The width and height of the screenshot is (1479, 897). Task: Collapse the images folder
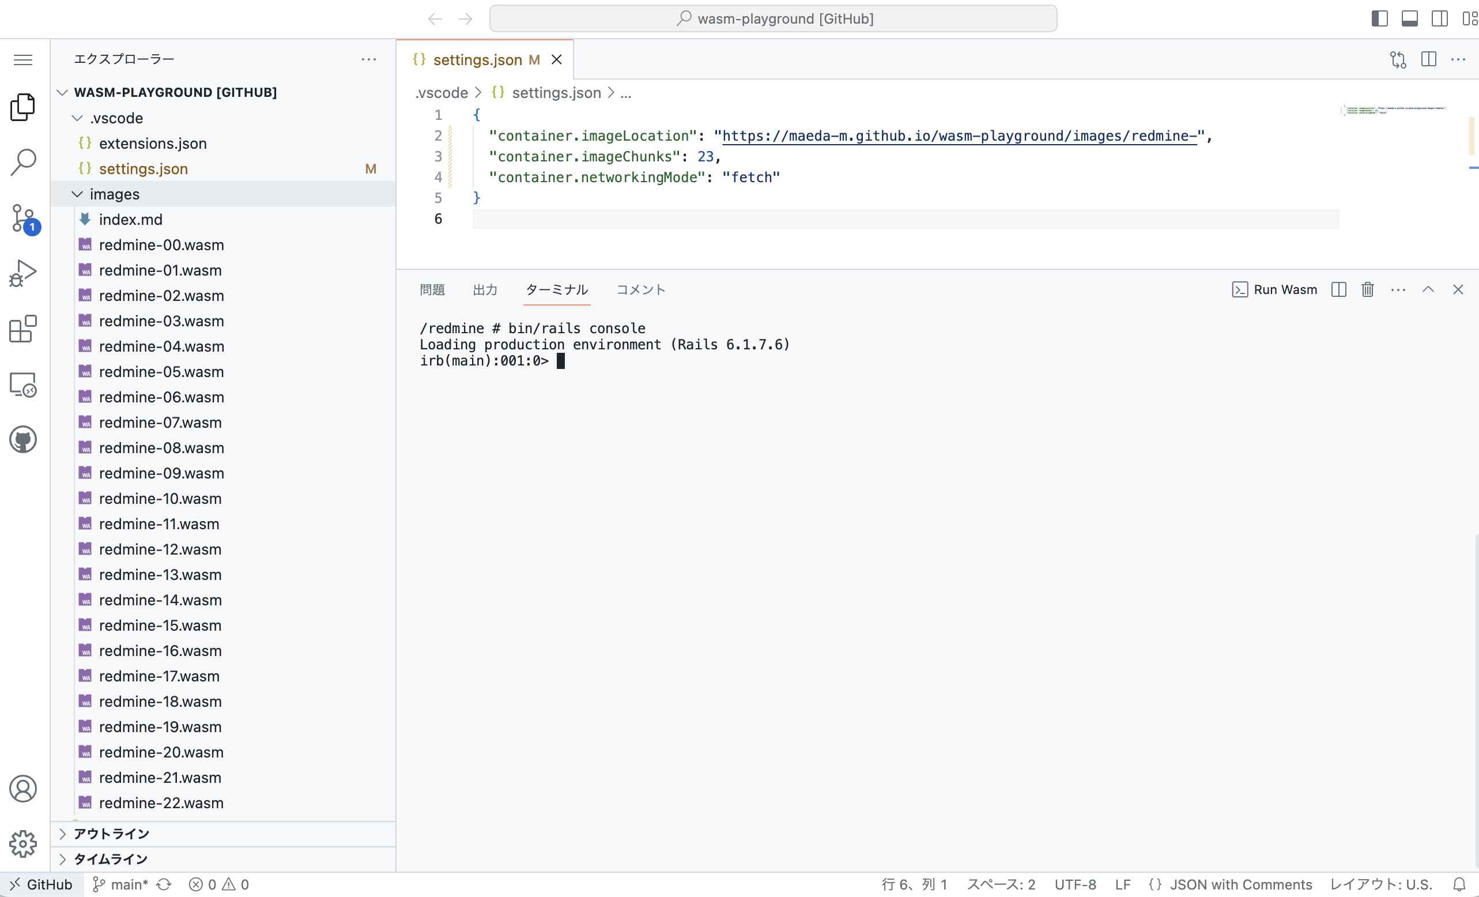coord(77,194)
